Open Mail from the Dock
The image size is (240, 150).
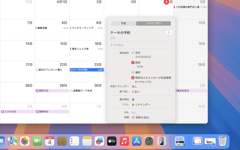[x=2, y=141]
